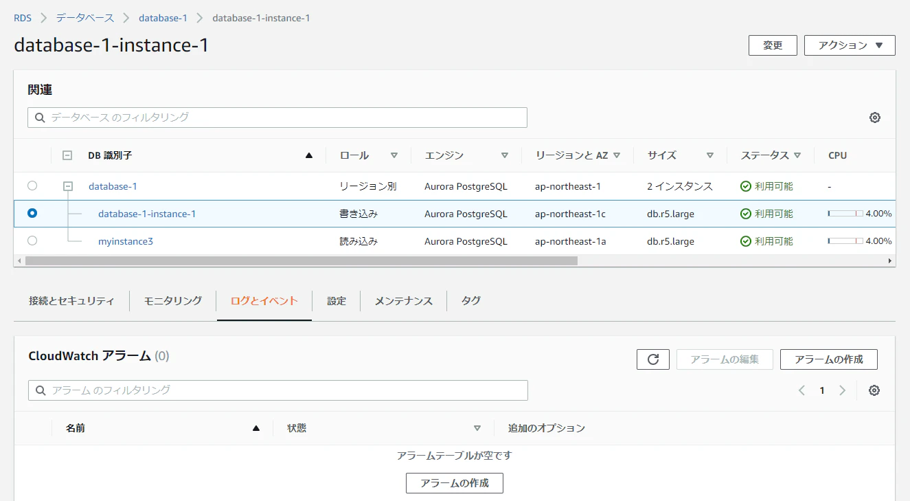This screenshot has width=910, height=501.
Task: Open database-1 breadcrumb link
Action: 163,18
